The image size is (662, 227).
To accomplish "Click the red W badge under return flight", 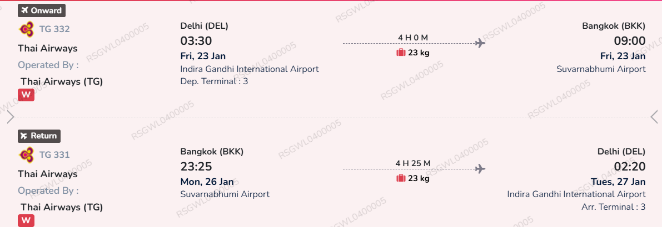I will tap(26, 220).
